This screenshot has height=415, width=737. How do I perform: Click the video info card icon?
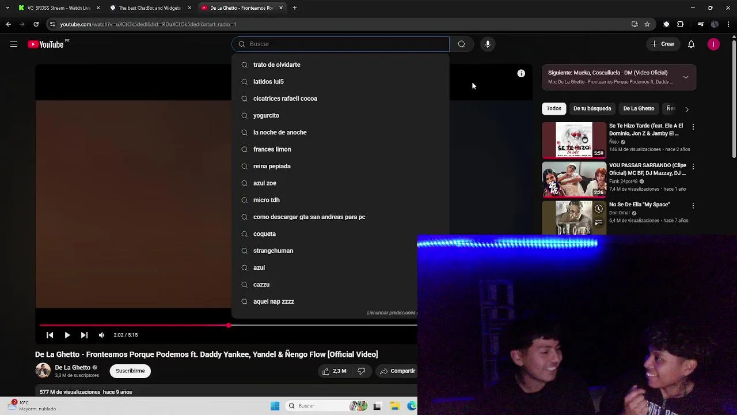[x=521, y=73]
